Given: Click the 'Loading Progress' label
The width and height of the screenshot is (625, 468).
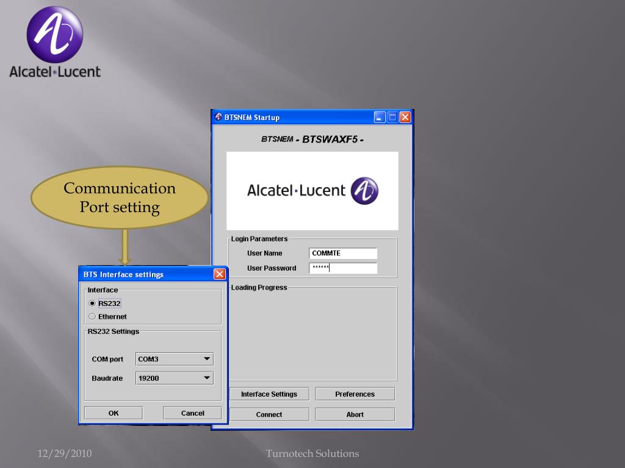Looking at the screenshot, I should tap(259, 288).
